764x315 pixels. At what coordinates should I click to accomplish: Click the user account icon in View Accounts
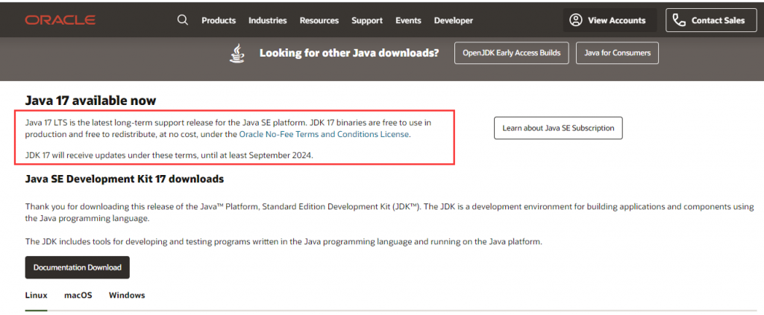coord(576,20)
